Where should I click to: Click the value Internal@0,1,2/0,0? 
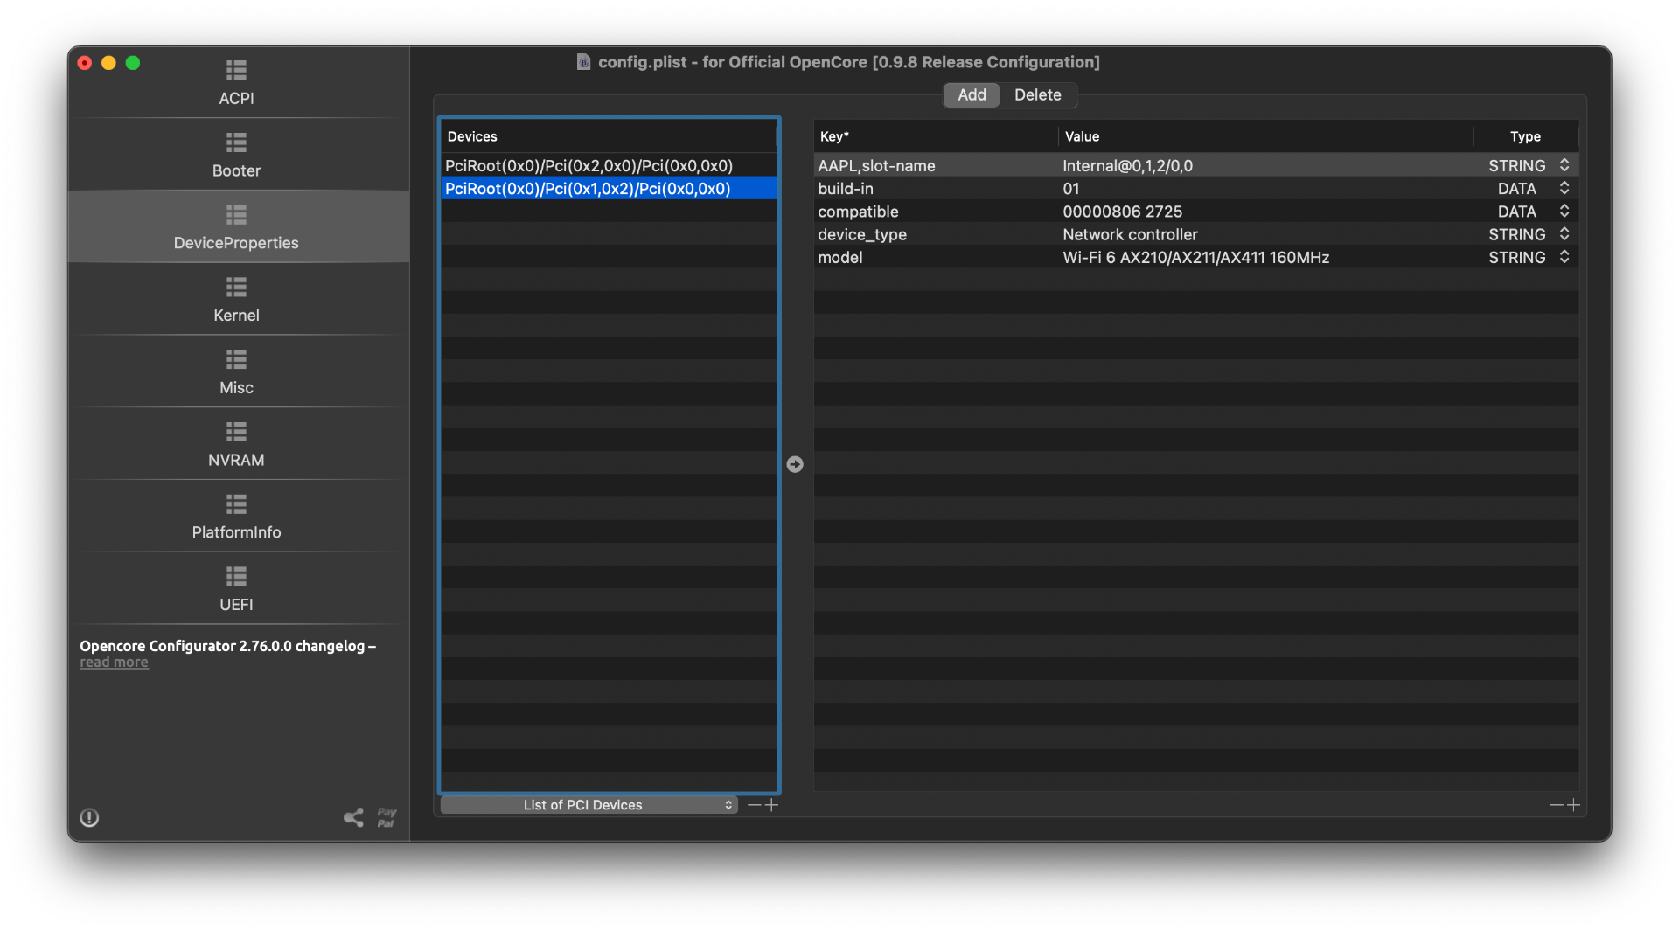pyautogui.click(x=1127, y=165)
